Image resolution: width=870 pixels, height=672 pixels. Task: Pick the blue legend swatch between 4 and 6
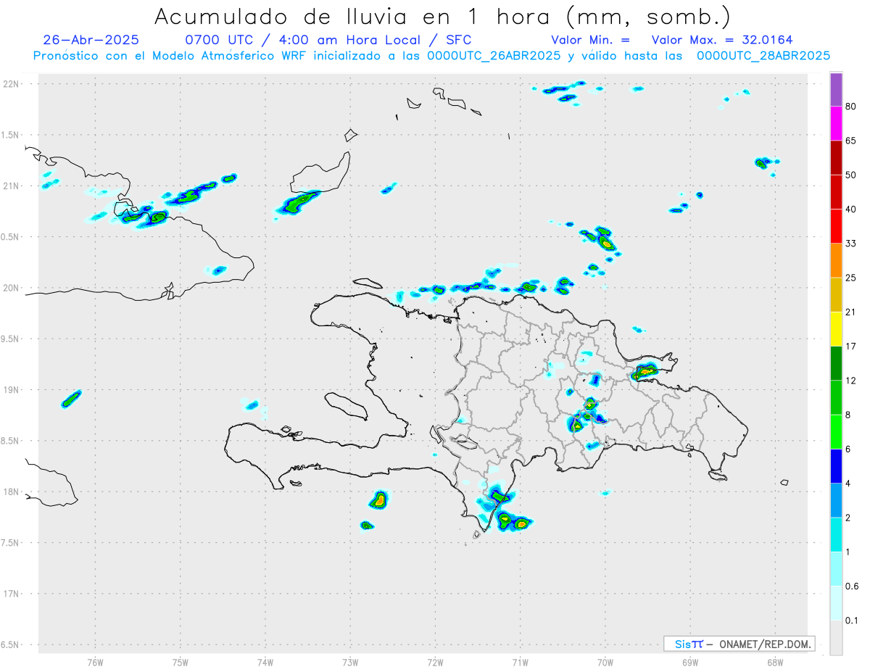pos(836,466)
